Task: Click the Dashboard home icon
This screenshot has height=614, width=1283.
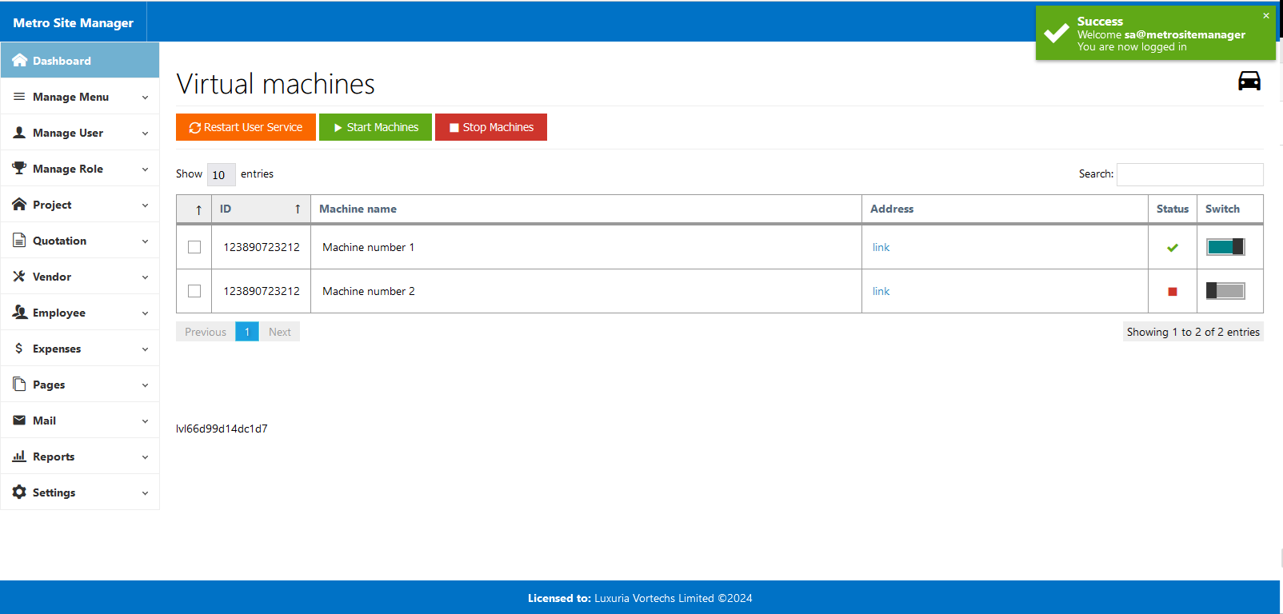Action: click(19, 61)
